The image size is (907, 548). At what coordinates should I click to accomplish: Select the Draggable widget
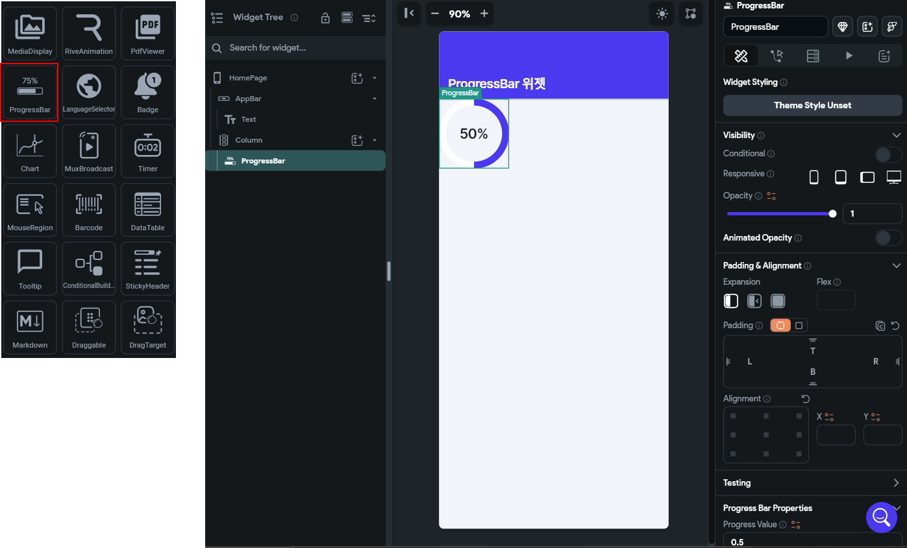(89, 328)
